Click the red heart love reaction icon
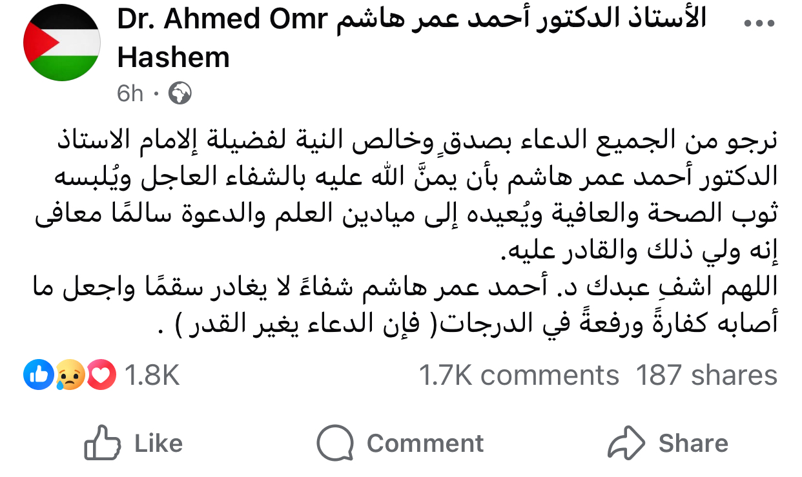The image size is (802, 477). (101, 375)
